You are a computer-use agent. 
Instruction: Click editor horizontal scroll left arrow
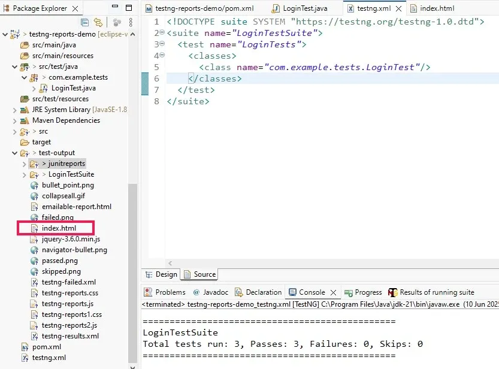tap(170, 264)
